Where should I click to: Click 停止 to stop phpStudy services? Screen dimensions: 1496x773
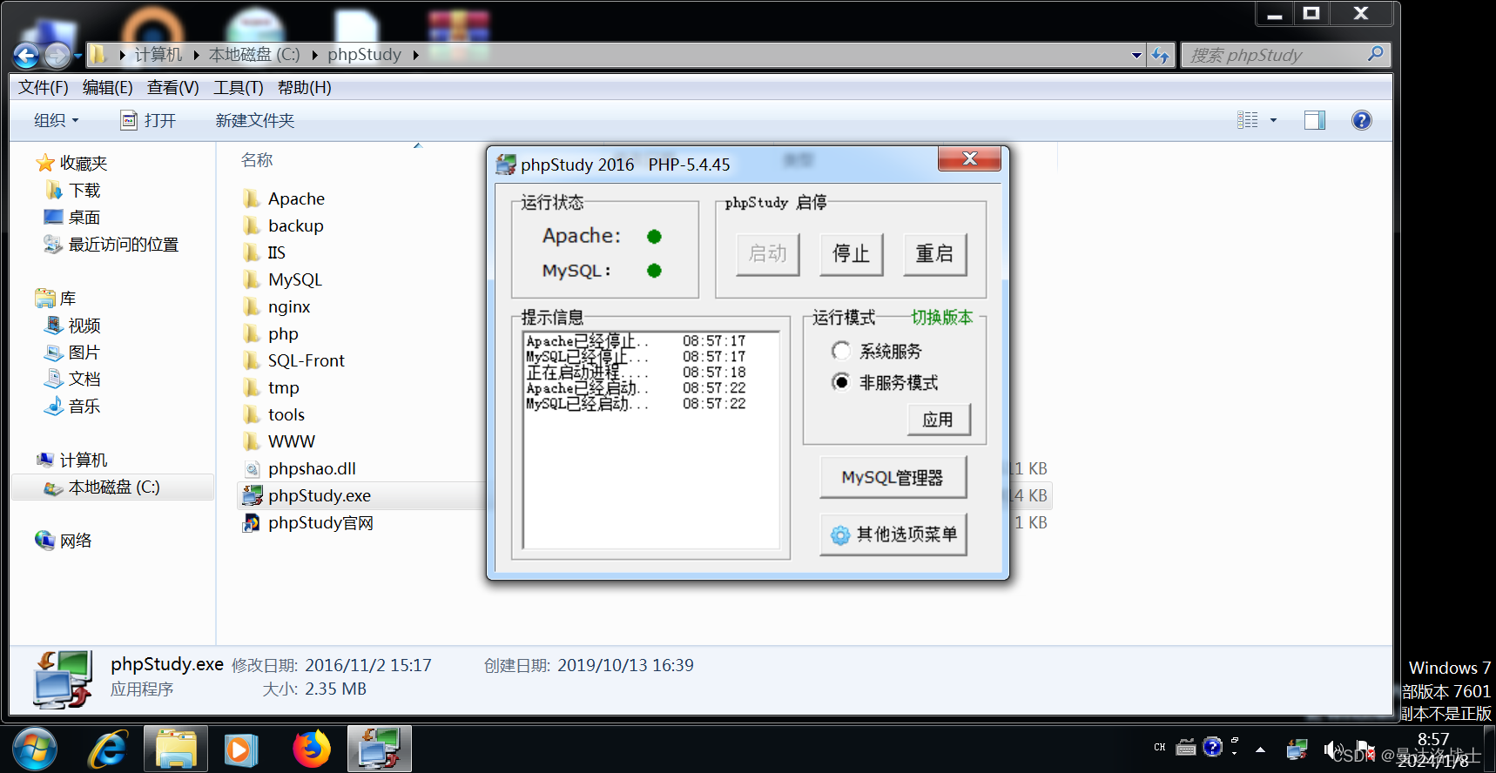851,254
